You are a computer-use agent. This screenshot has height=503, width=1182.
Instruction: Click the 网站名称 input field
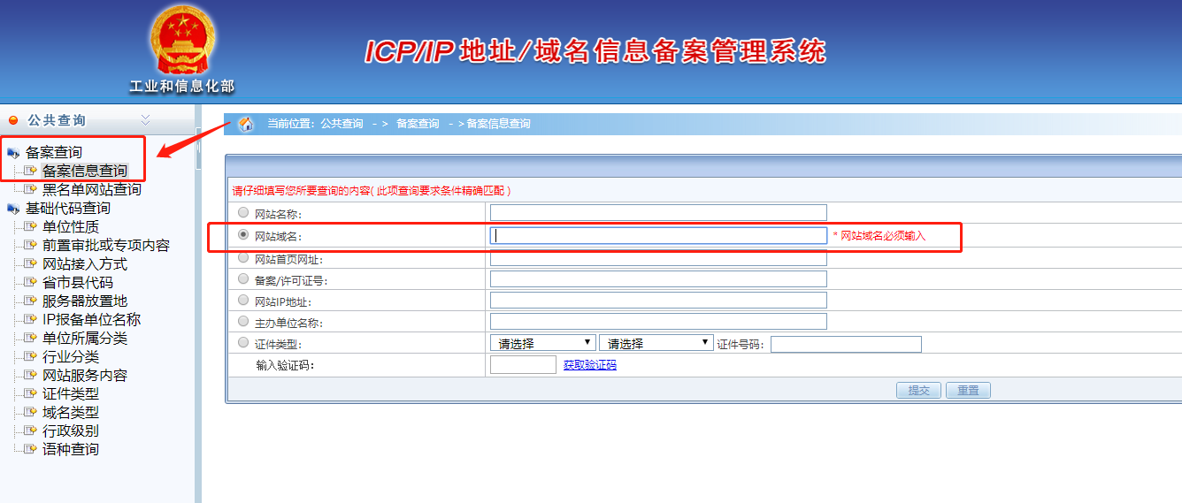(x=658, y=212)
